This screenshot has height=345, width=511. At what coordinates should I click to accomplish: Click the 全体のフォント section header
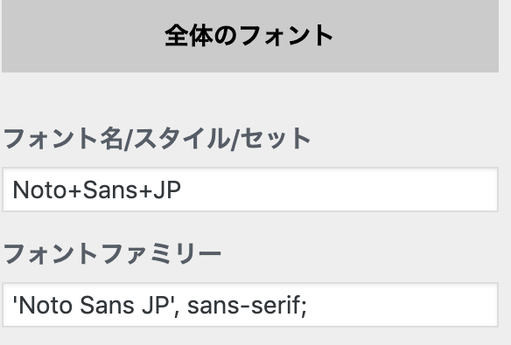coord(250,36)
